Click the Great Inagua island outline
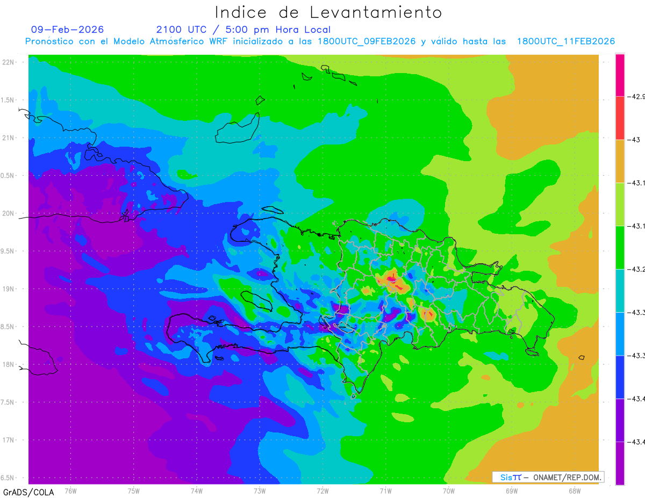The width and height of the screenshot is (645, 498). click(x=237, y=129)
